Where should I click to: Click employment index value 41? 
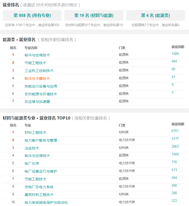click(173, 77)
